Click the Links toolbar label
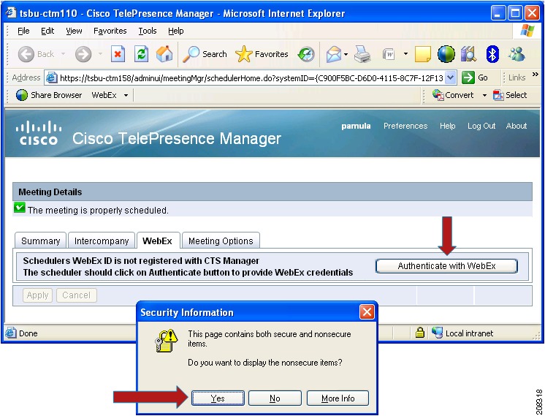The width and height of the screenshot is (545, 416). pos(517,77)
